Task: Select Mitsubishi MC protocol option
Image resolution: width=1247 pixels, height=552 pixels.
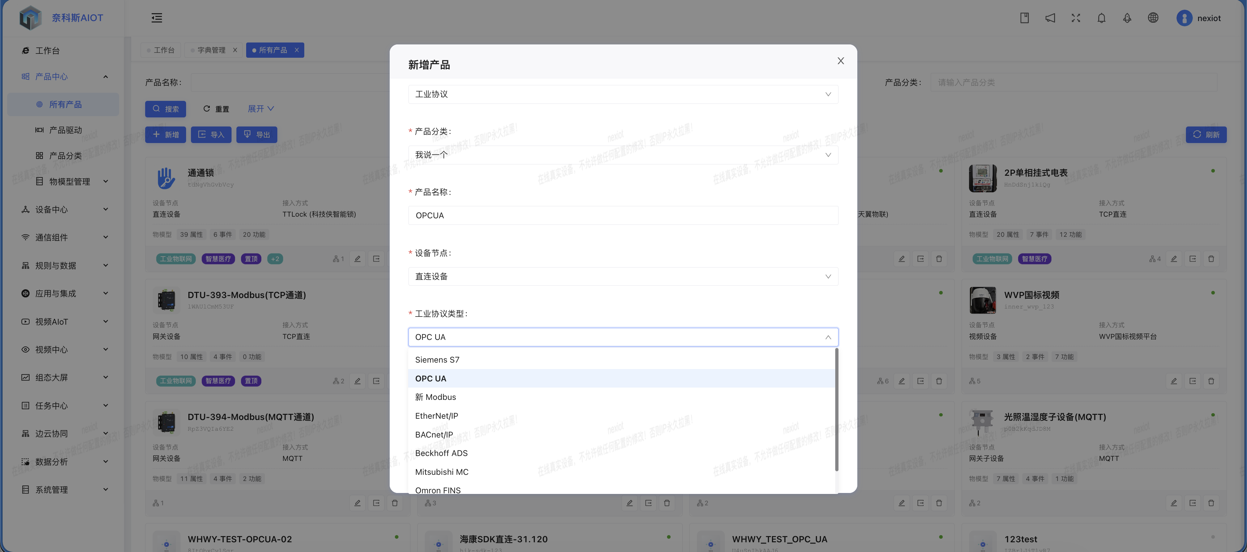Action: [622, 472]
